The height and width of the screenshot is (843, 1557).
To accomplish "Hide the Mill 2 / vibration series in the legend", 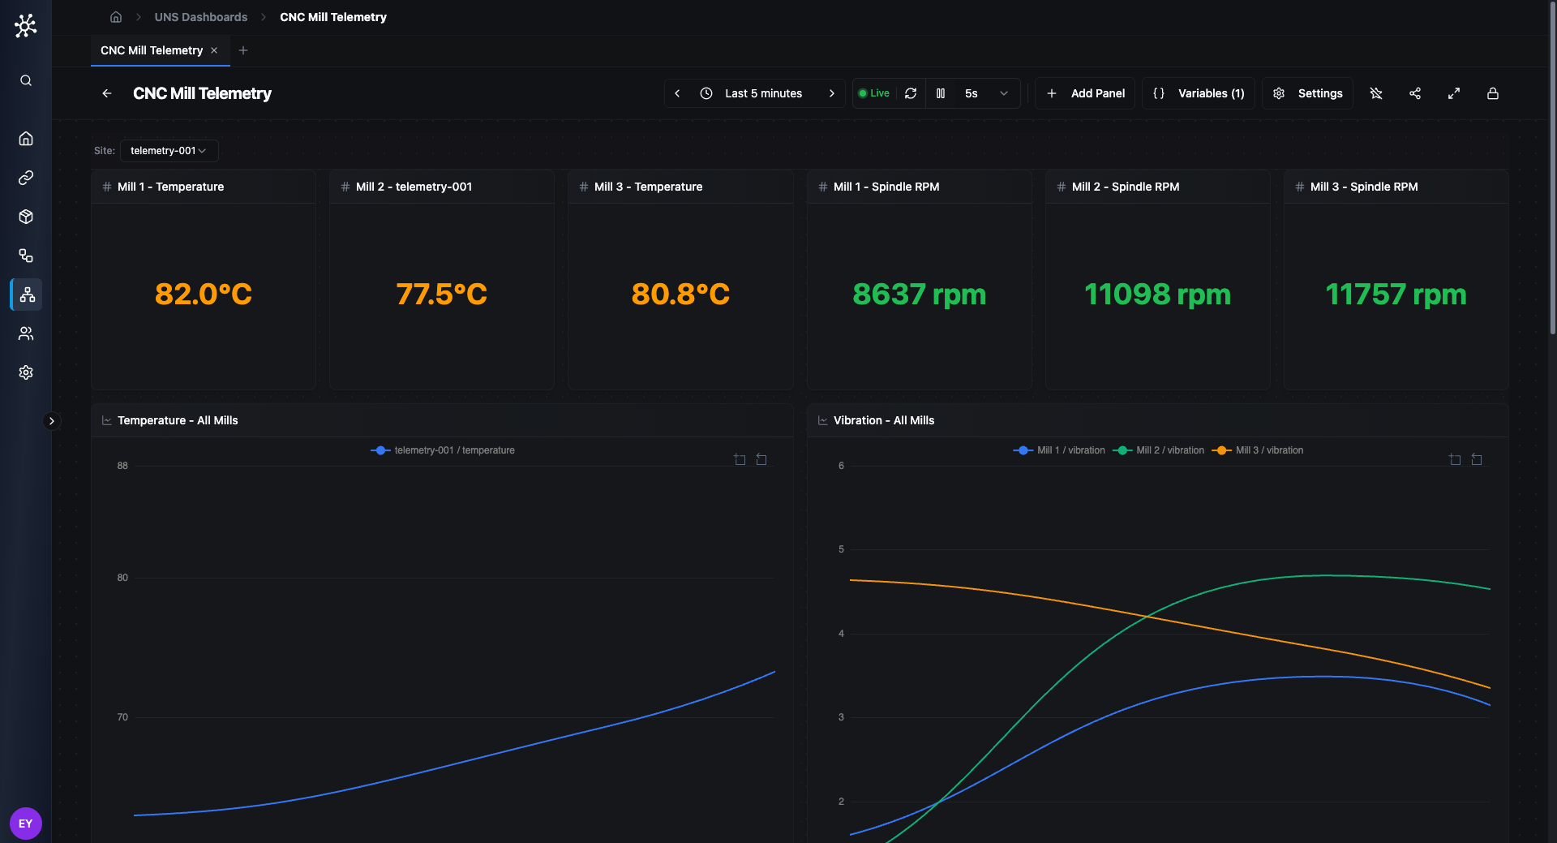I will (x=1159, y=450).
